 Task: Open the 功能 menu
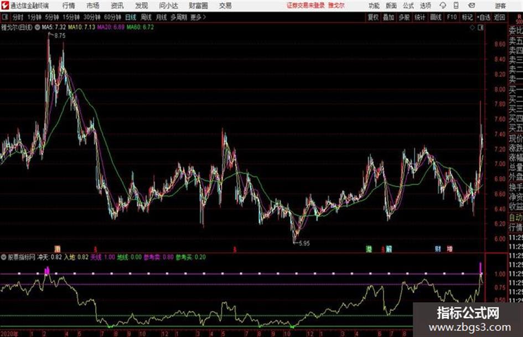374,6
